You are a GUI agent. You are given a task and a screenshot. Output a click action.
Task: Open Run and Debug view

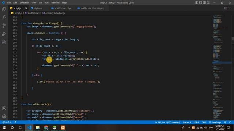tap(4, 34)
